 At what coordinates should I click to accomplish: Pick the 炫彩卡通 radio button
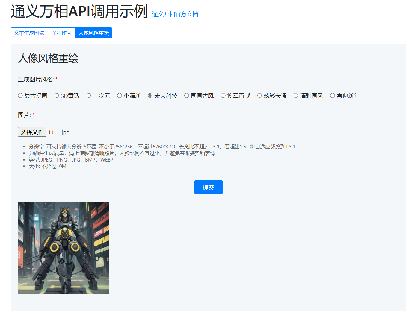259,95
